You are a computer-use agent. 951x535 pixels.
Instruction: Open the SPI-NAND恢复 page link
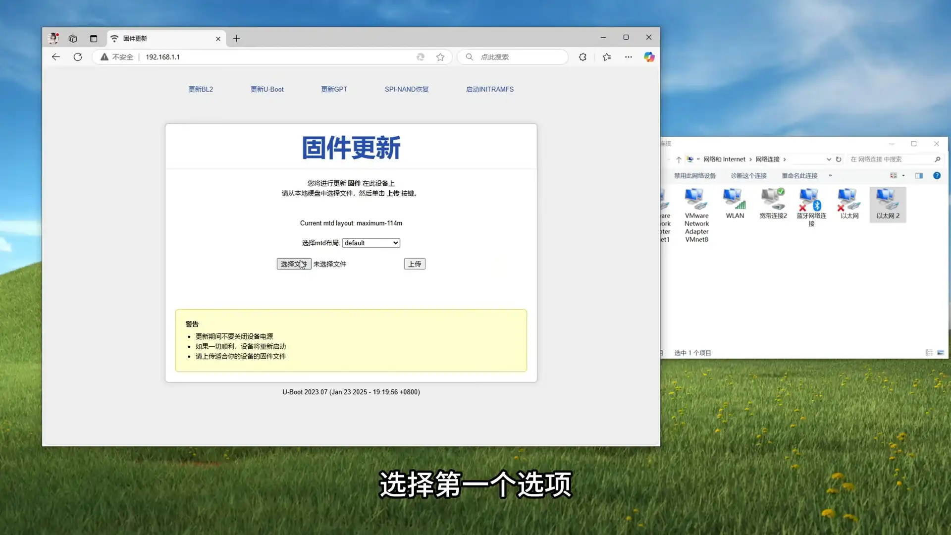406,89
